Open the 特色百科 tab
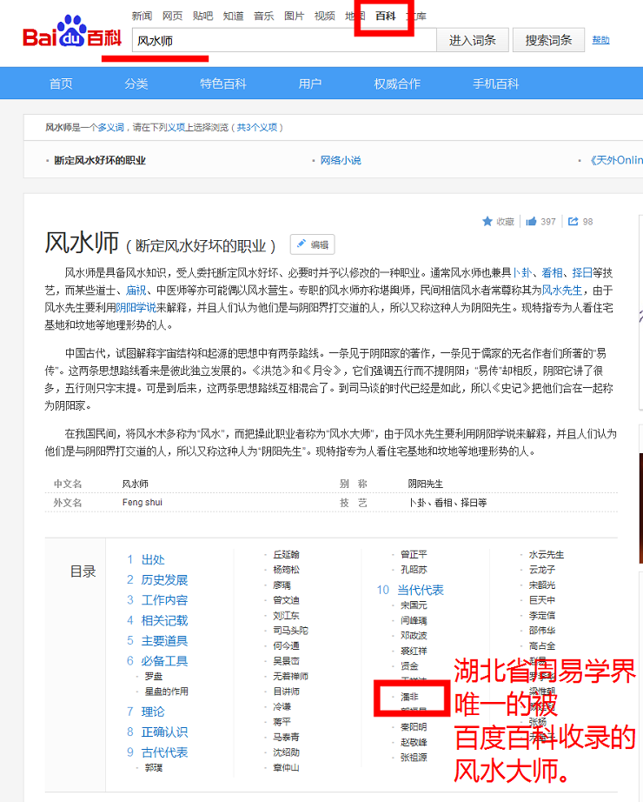 tap(223, 84)
